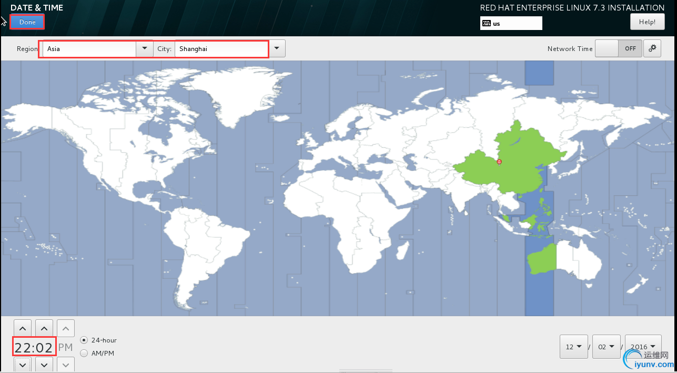Open Network Time settings gear
This screenshot has width=677, height=373.
652,48
